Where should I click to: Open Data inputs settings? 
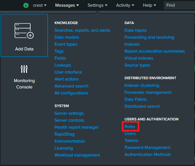click(136, 30)
